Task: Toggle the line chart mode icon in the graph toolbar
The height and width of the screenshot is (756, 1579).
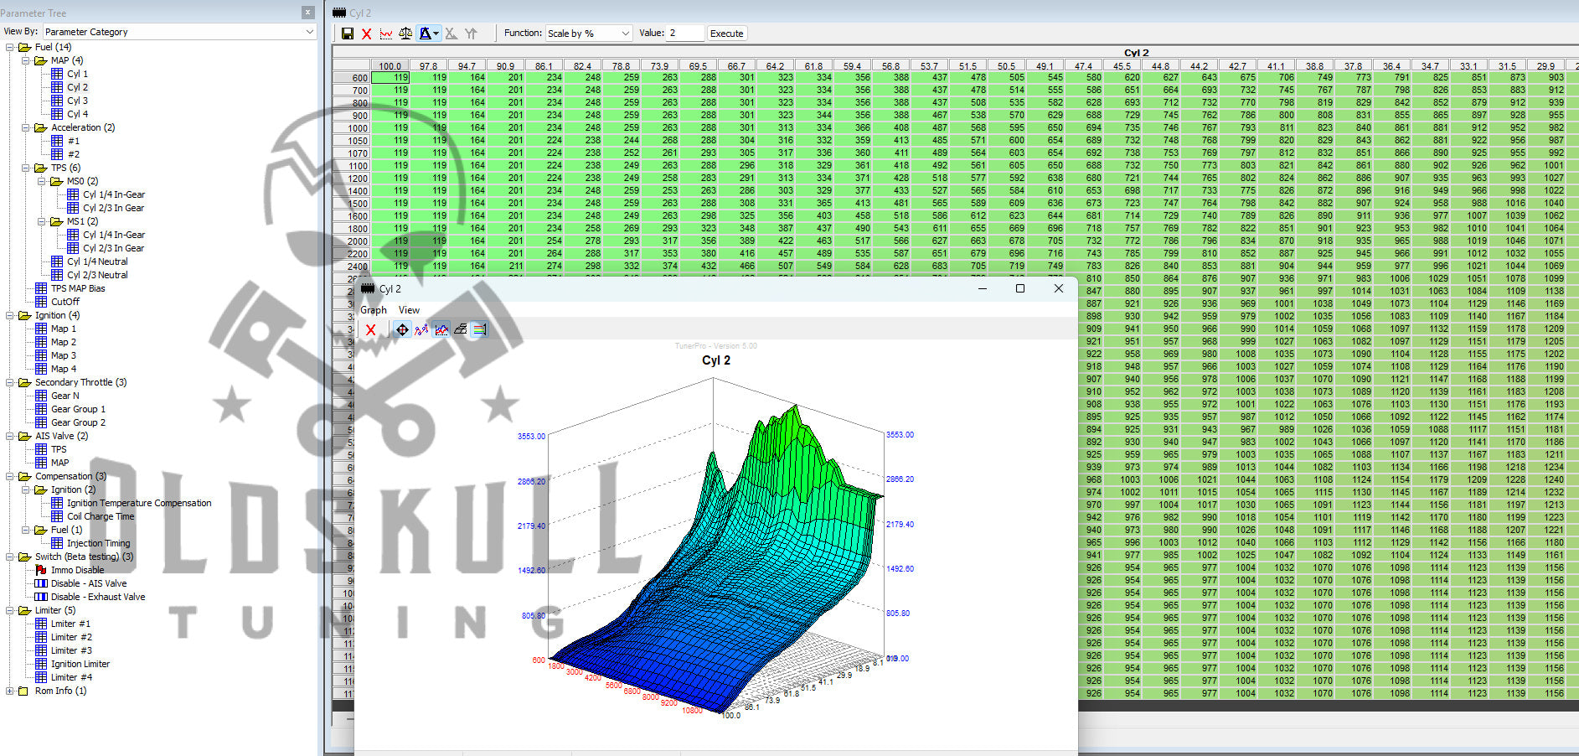Action: (441, 329)
